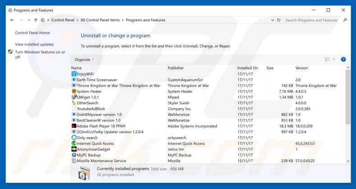This screenshot has width=356, height=189.
Task: Select BestCleanerW version 1.0 entry
Action: 99,120
